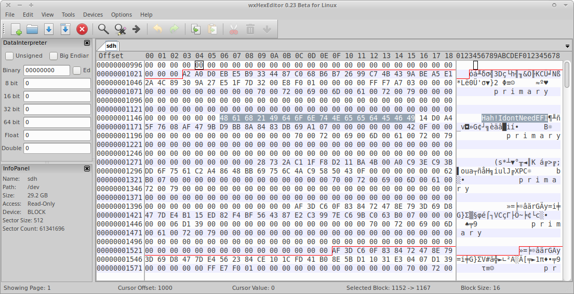Toggle the Big Endian checkbox
Image resolution: width=574 pixels, height=294 pixels.
pos(54,56)
